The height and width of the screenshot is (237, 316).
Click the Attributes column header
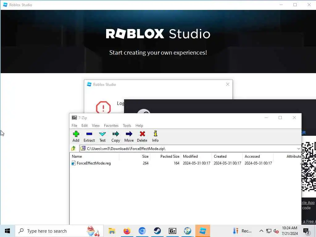pyautogui.click(x=287, y=156)
